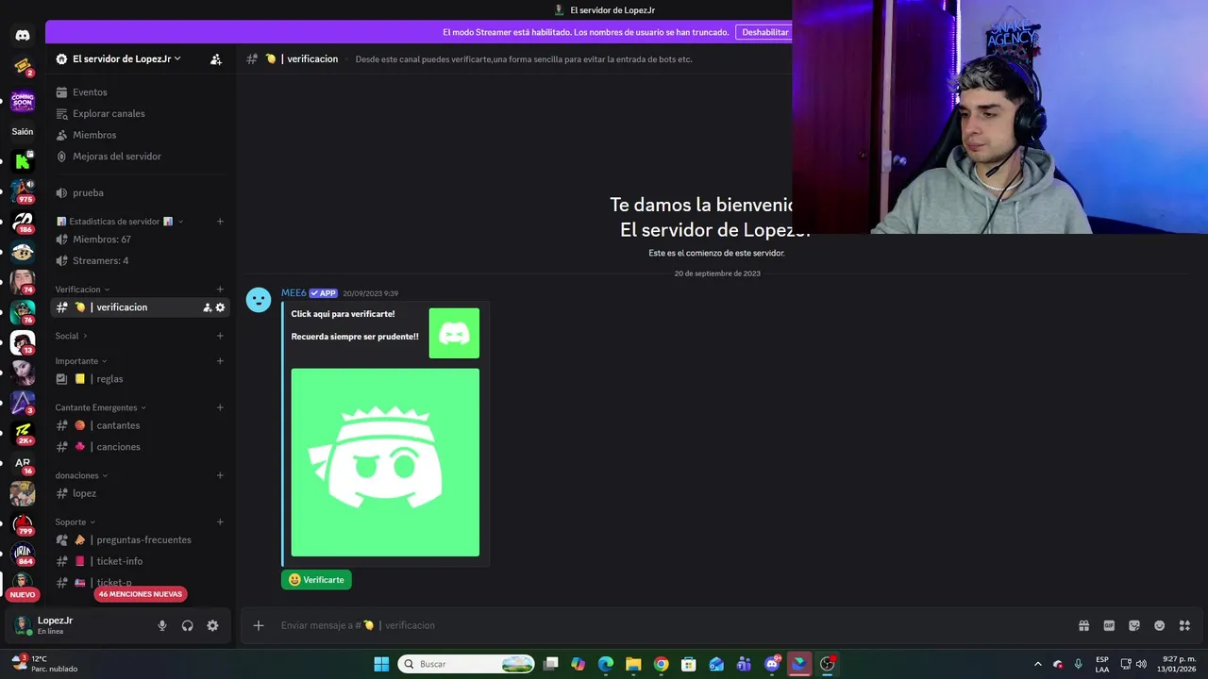
Task: Click MEE6 username link
Action: click(294, 293)
